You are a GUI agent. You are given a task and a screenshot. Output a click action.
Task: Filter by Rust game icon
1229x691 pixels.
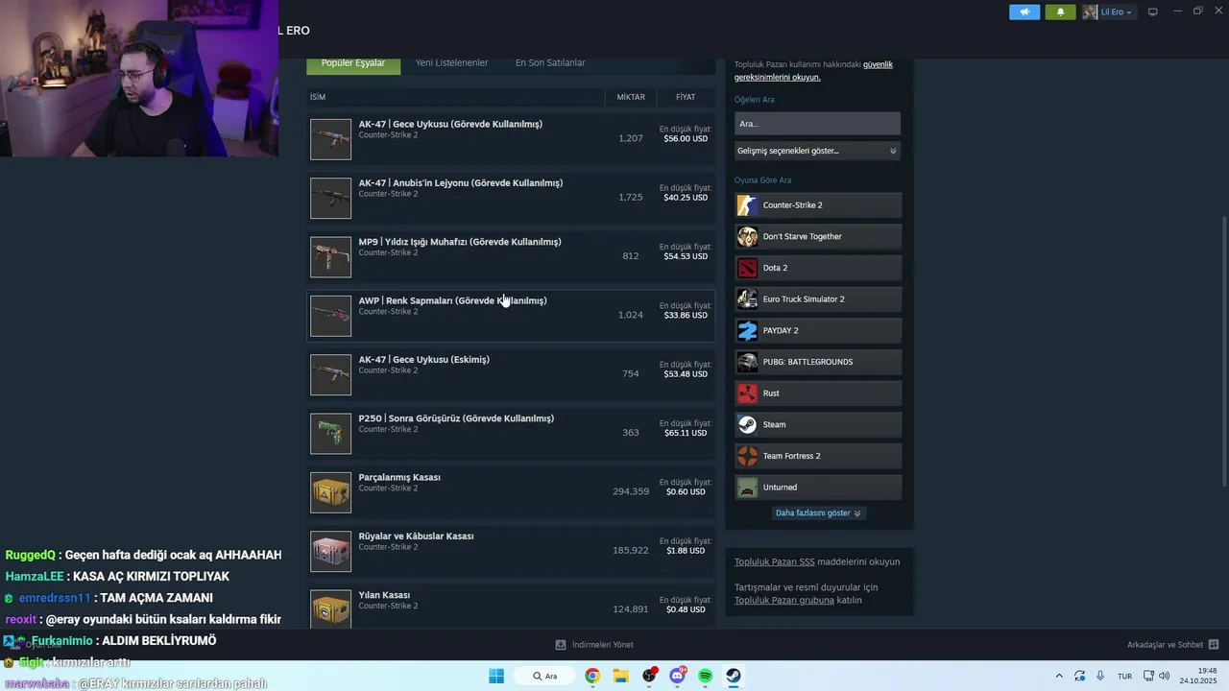point(747,393)
